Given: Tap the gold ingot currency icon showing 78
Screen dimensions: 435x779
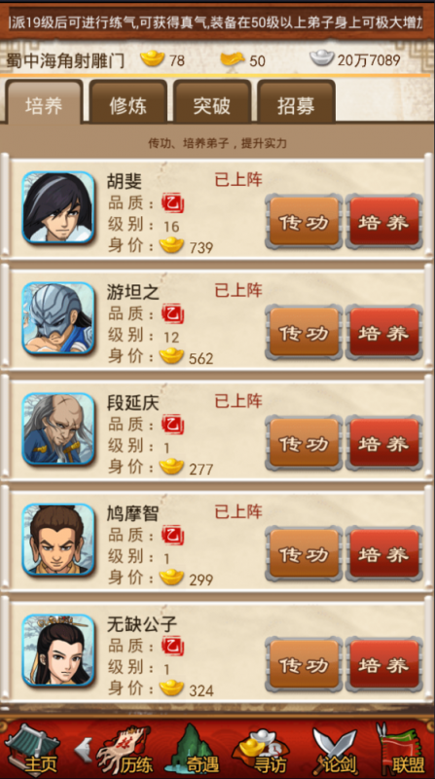Looking at the screenshot, I should point(153,59).
